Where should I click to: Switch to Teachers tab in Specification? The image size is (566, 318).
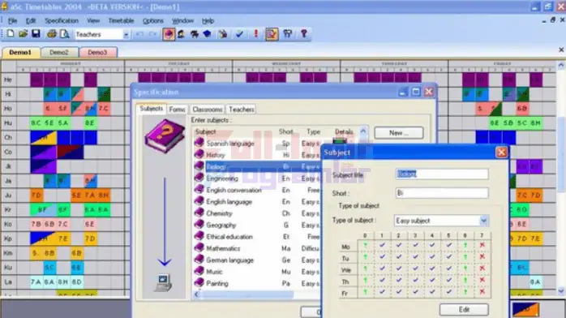pos(241,109)
